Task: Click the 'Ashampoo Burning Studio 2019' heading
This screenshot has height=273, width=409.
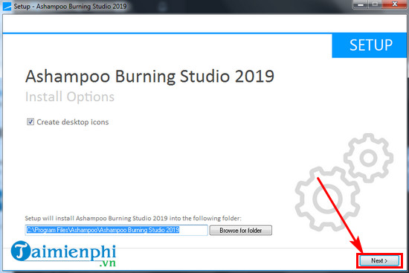Action: click(149, 77)
